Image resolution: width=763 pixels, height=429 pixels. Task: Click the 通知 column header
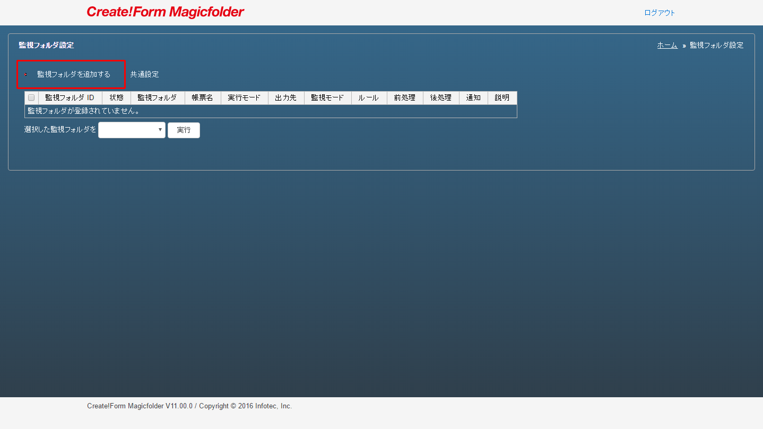473,97
